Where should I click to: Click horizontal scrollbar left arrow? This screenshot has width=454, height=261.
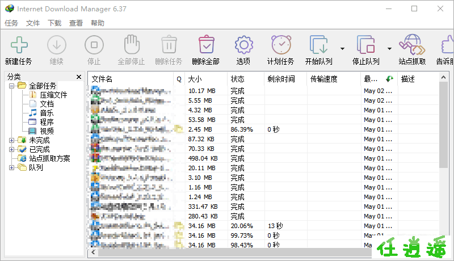point(93,252)
